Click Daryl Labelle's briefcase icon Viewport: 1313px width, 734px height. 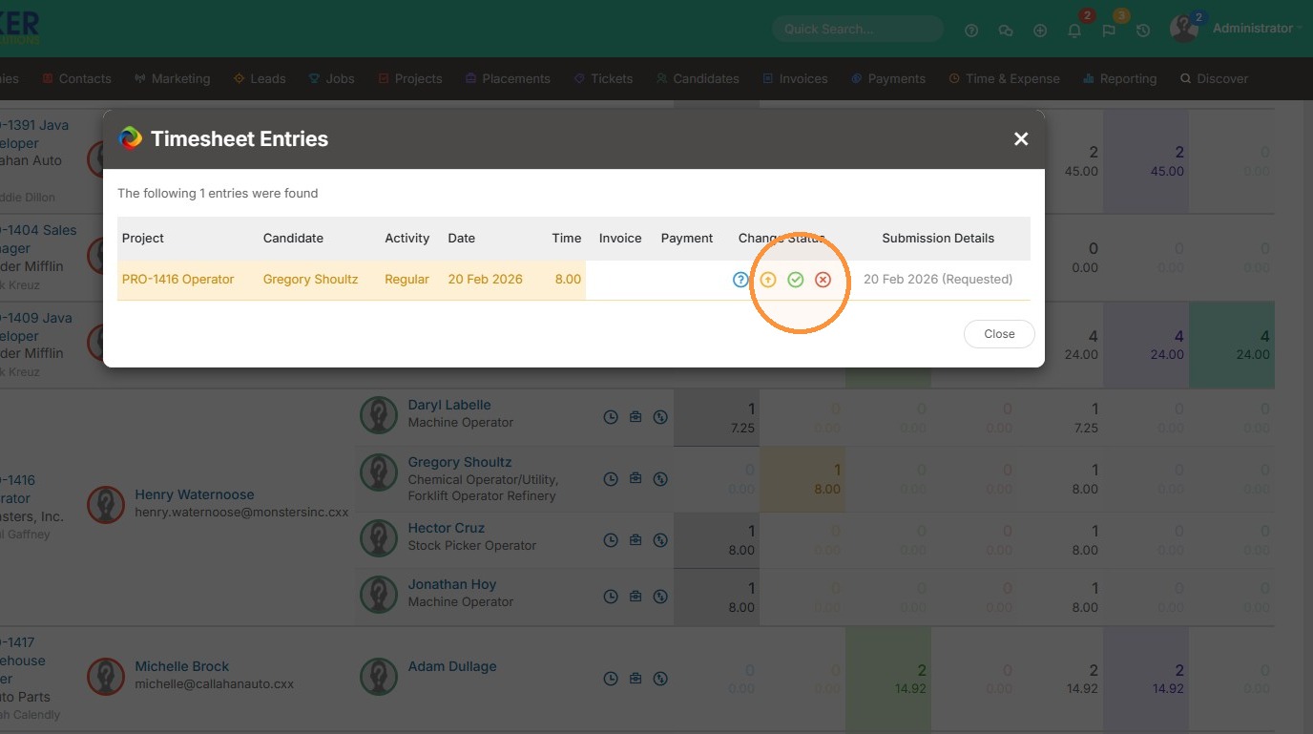[636, 417]
